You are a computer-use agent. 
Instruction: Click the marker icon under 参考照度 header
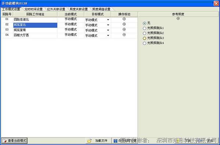click(x=178, y=19)
